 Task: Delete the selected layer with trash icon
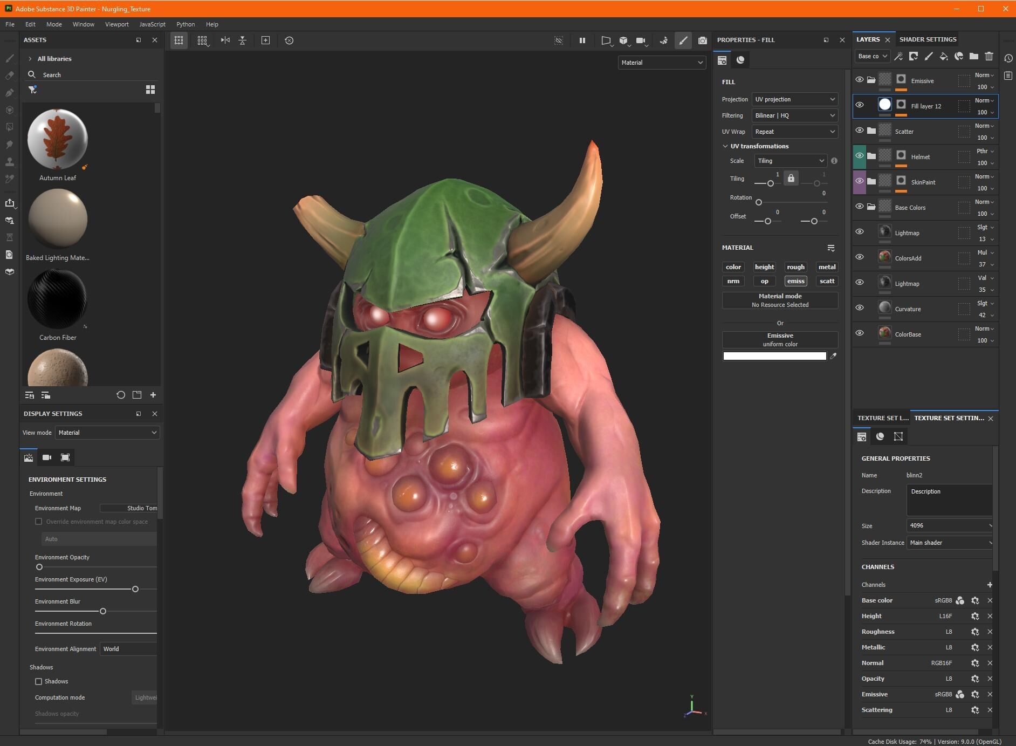[x=989, y=56]
